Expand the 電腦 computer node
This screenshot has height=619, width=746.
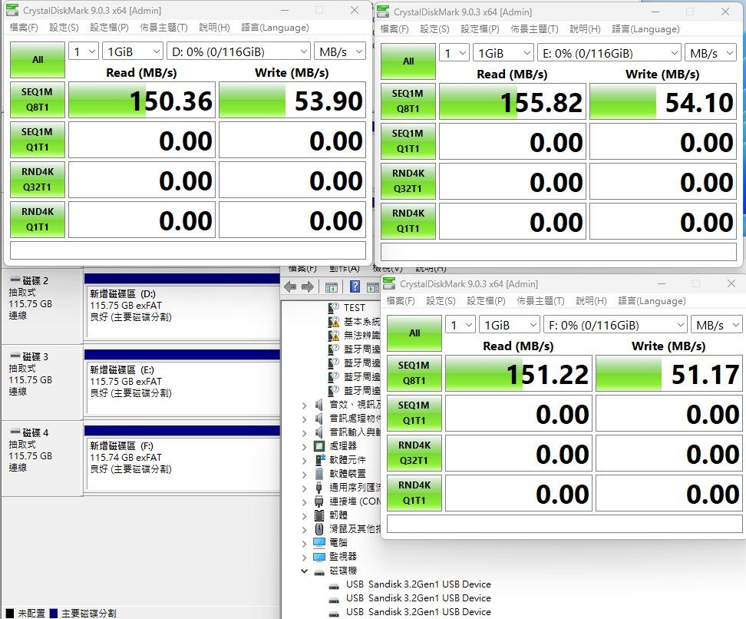[304, 543]
